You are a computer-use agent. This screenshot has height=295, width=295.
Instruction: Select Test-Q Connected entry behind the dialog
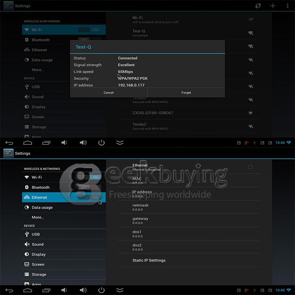189,33
